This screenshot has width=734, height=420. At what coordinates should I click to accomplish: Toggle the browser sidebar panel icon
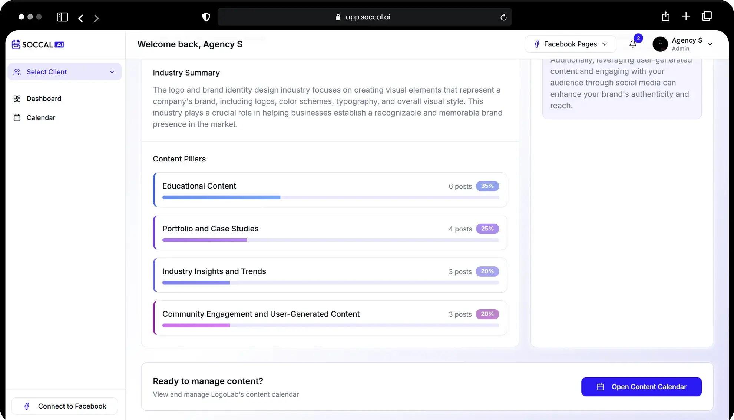coord(62,17)
